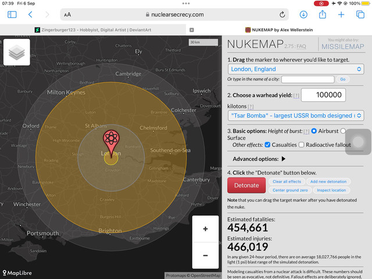The width and height of the screenshot is (372, 279).
Task: Focus the warhead yield field 100000
Action: pos(323,95)
